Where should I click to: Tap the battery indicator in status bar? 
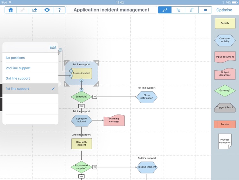(x=235, y=3)
